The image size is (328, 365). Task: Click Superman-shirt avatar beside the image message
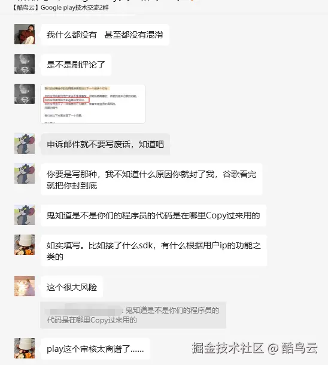tap(25, 94)
